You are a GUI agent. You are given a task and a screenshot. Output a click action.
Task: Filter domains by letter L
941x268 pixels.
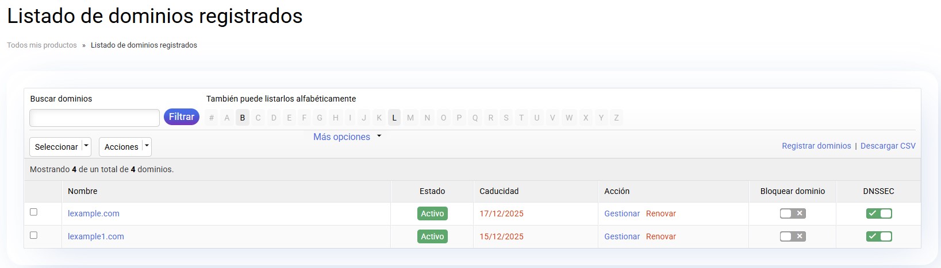pyautogui.click(x=394, y=118)
